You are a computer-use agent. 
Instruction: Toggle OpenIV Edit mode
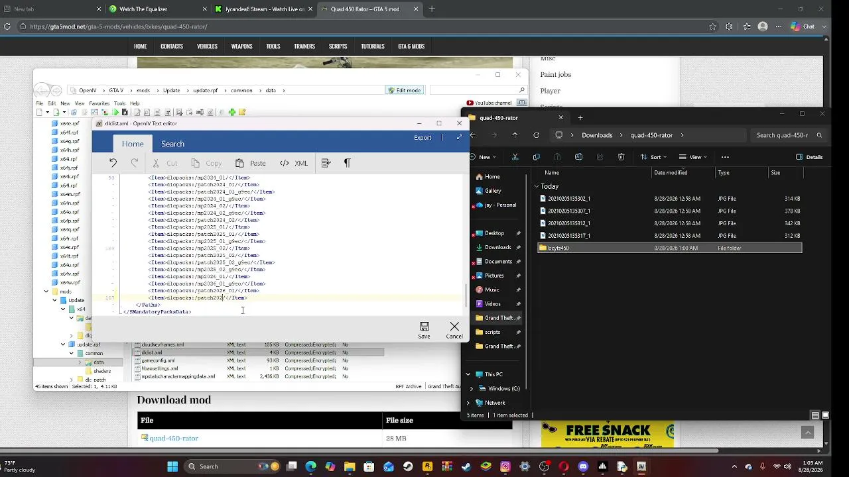(x=404, y=90)
